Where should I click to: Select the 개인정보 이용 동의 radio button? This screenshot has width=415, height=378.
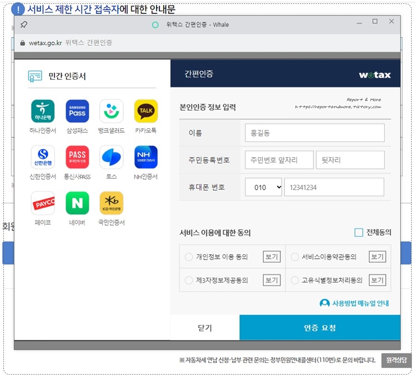[x=188, y=256]
